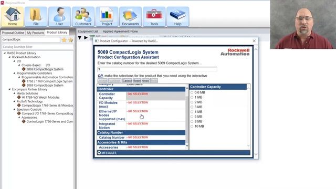Open the Tools toolbox icon
The height and width of the screenshot is (189, 336).
(154, 16)
